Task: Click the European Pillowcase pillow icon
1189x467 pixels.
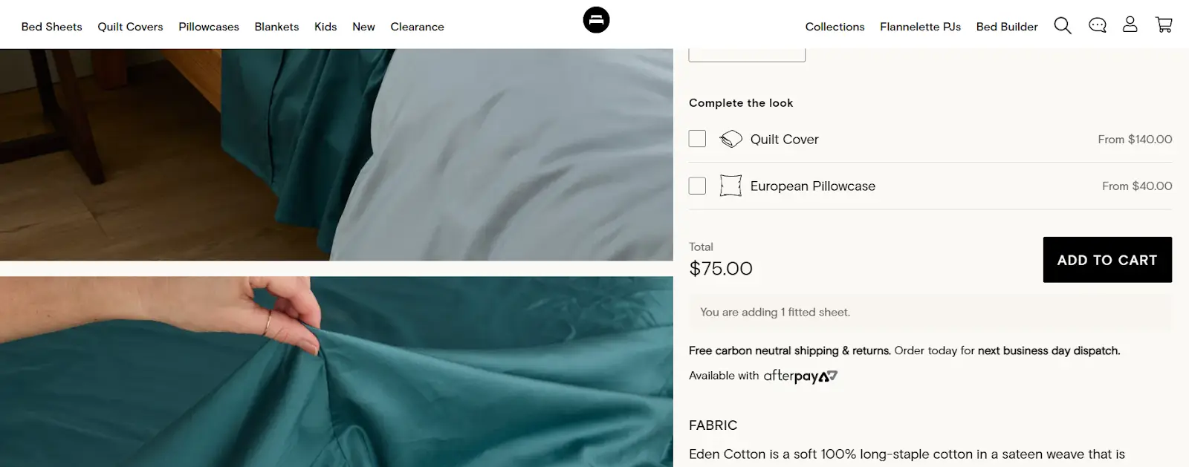Action: [730, 186]
